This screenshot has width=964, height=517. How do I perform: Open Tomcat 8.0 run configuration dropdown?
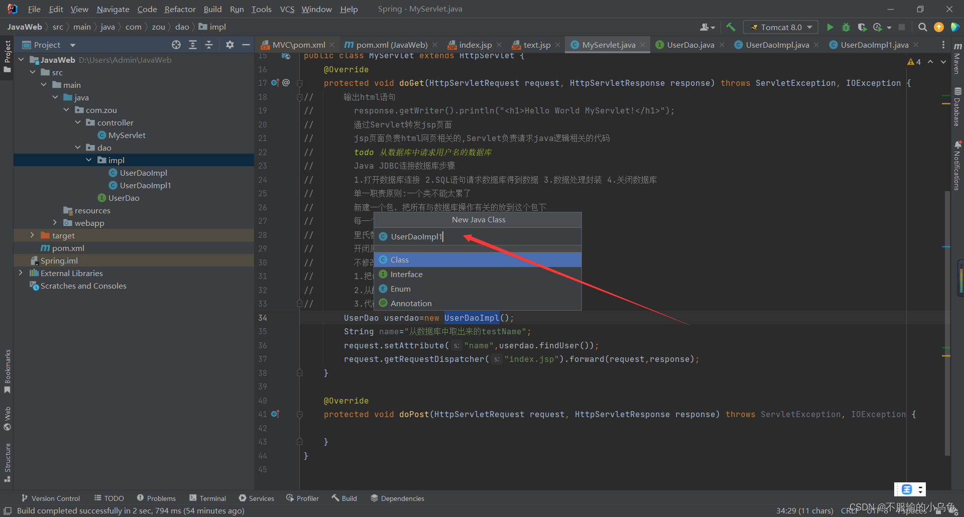tap(781, 27)
